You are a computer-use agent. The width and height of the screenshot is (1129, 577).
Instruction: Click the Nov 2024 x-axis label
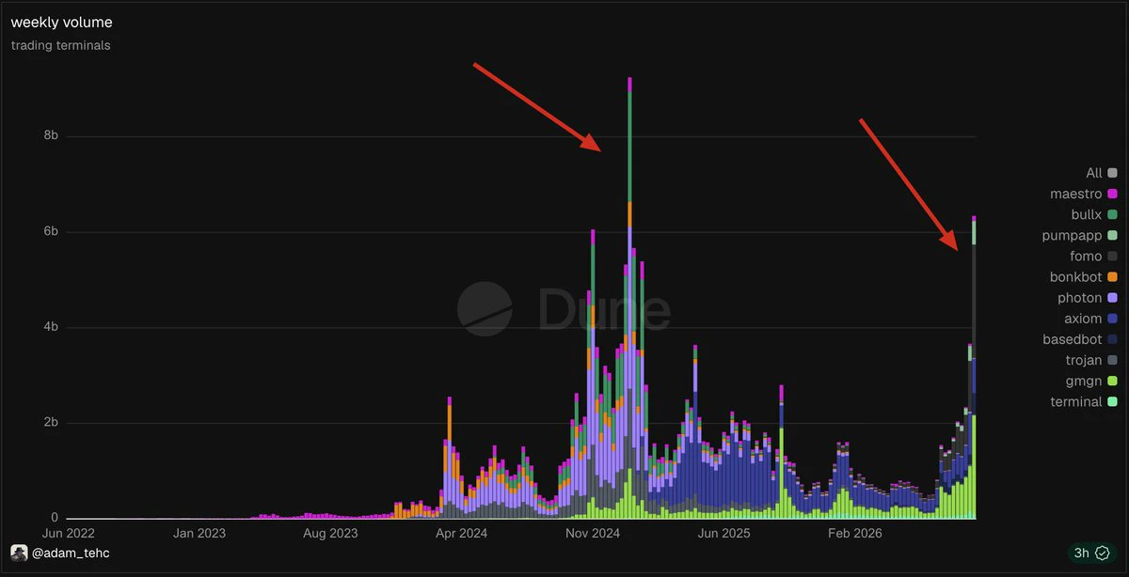coord(591,533)
